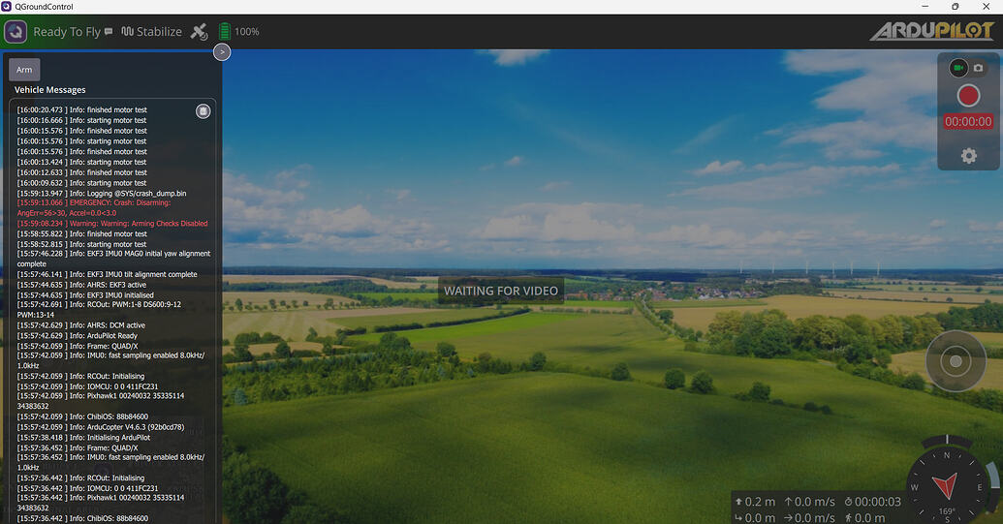Click the Ready To Fly status indicator

(67, 31)
